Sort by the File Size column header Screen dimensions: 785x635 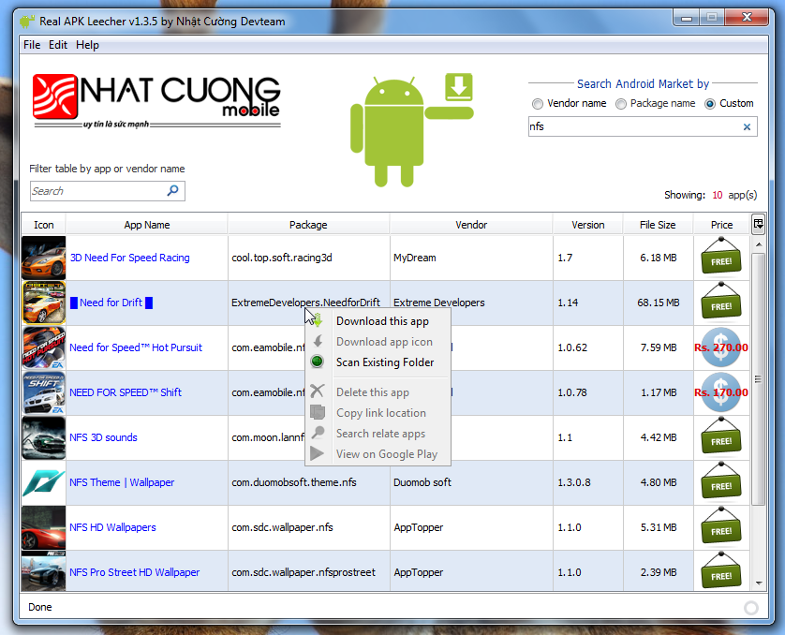pos(658,225)
